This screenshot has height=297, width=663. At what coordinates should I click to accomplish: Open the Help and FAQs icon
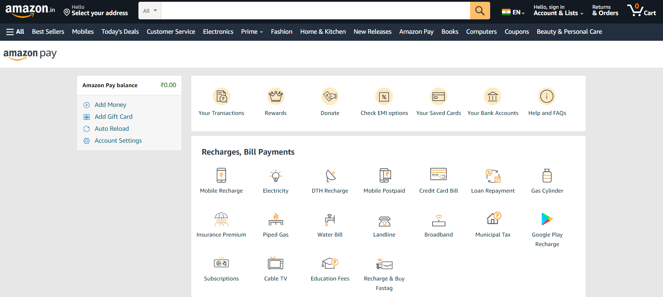(x=547, y=96)
